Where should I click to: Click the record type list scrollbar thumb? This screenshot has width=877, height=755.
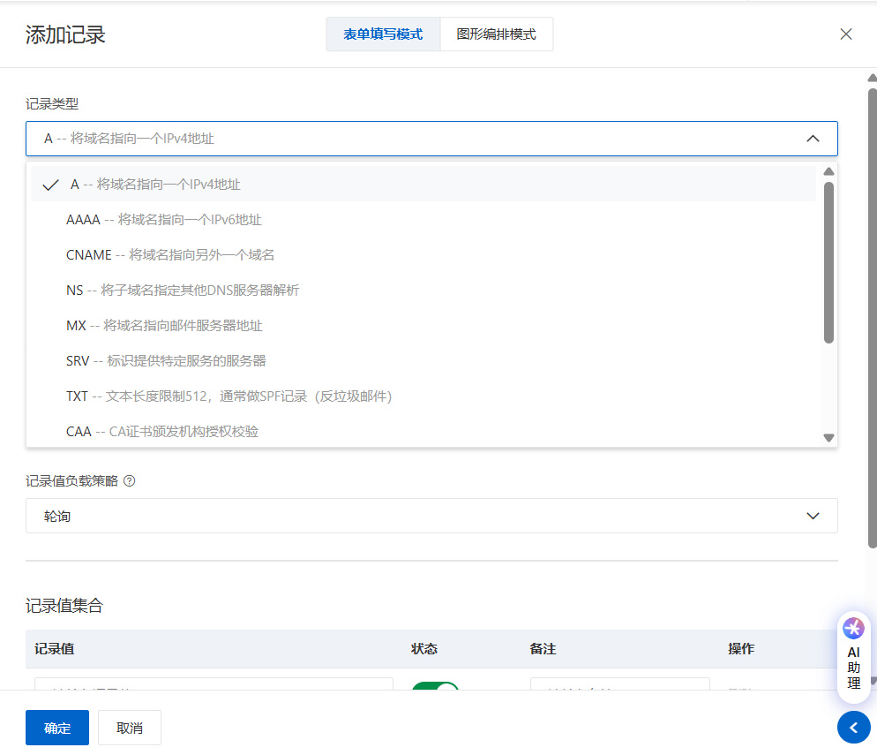pos(828,262)
